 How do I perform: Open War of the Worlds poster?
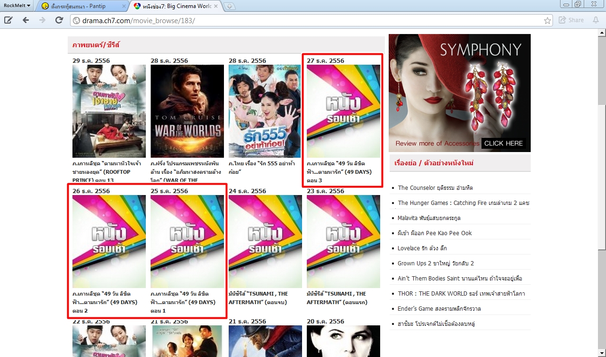point(187,111)
